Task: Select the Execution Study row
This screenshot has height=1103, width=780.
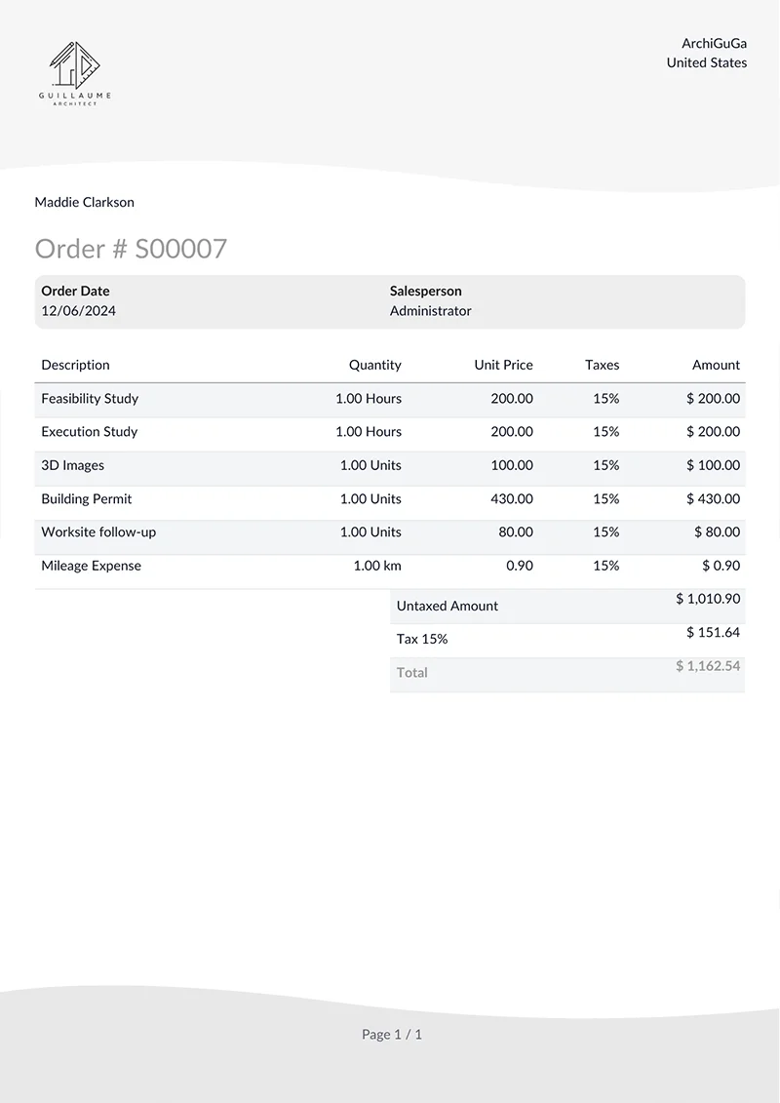Action: click(x=390, y=432)
